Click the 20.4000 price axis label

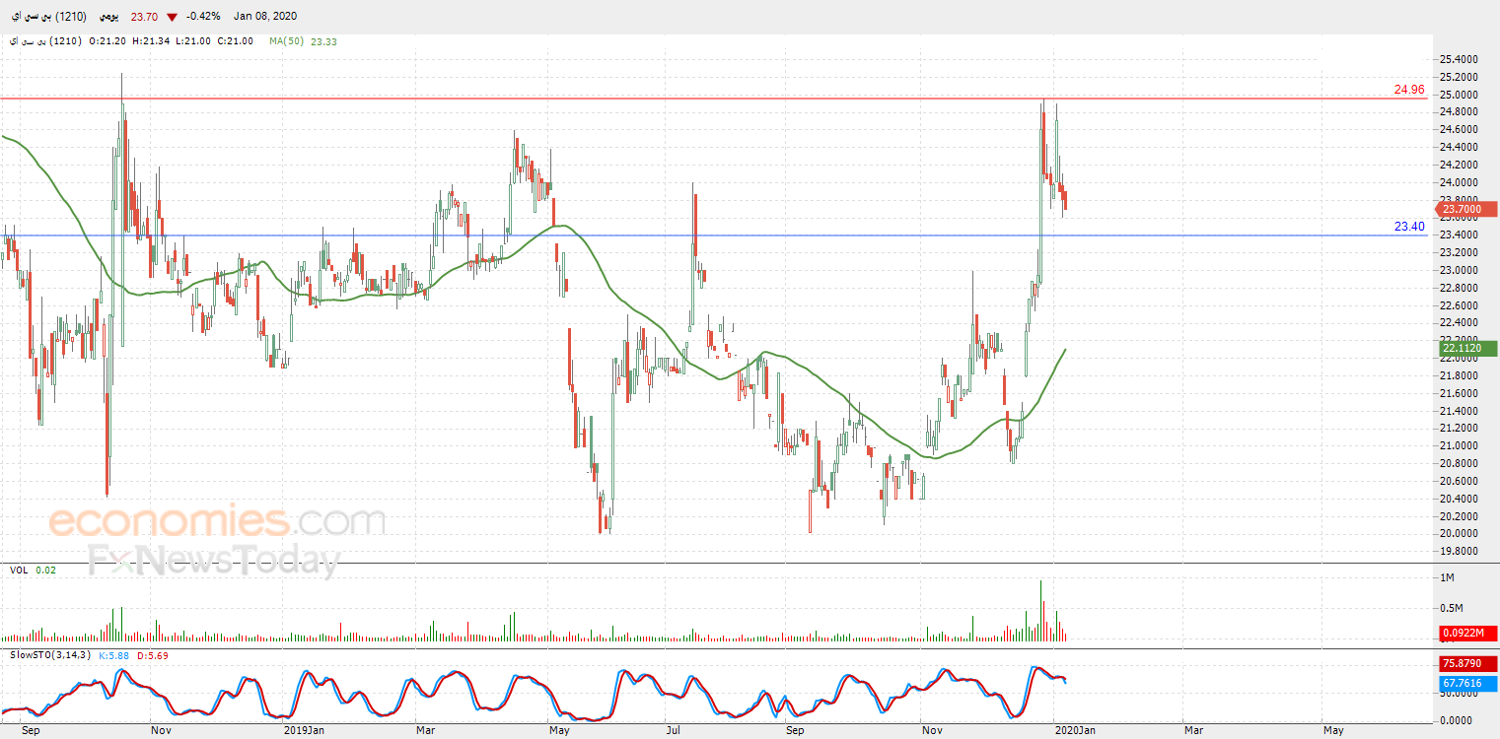(1459, 499)
